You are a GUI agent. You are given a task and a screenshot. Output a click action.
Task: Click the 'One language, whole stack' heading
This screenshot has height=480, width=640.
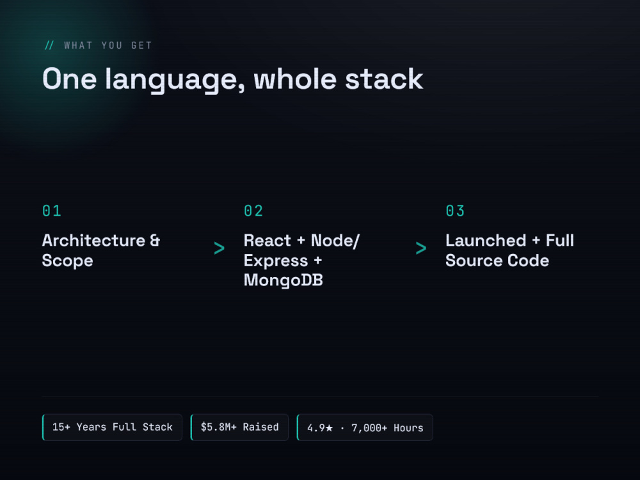pos(233,79)
